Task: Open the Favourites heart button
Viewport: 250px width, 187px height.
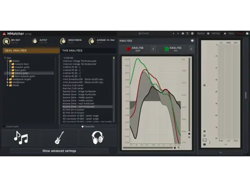Action: click(x=88, y=127)
